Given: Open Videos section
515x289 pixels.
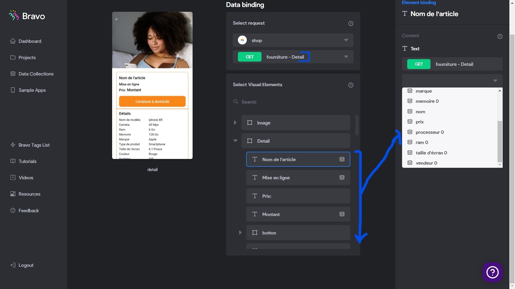Looking at the screenshot, I should [x=22, y=178].
